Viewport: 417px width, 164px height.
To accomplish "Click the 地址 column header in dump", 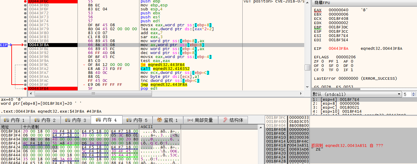I will coord(11,127).
